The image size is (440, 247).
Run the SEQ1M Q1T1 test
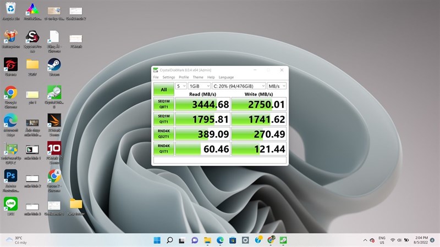pos(163,119)
